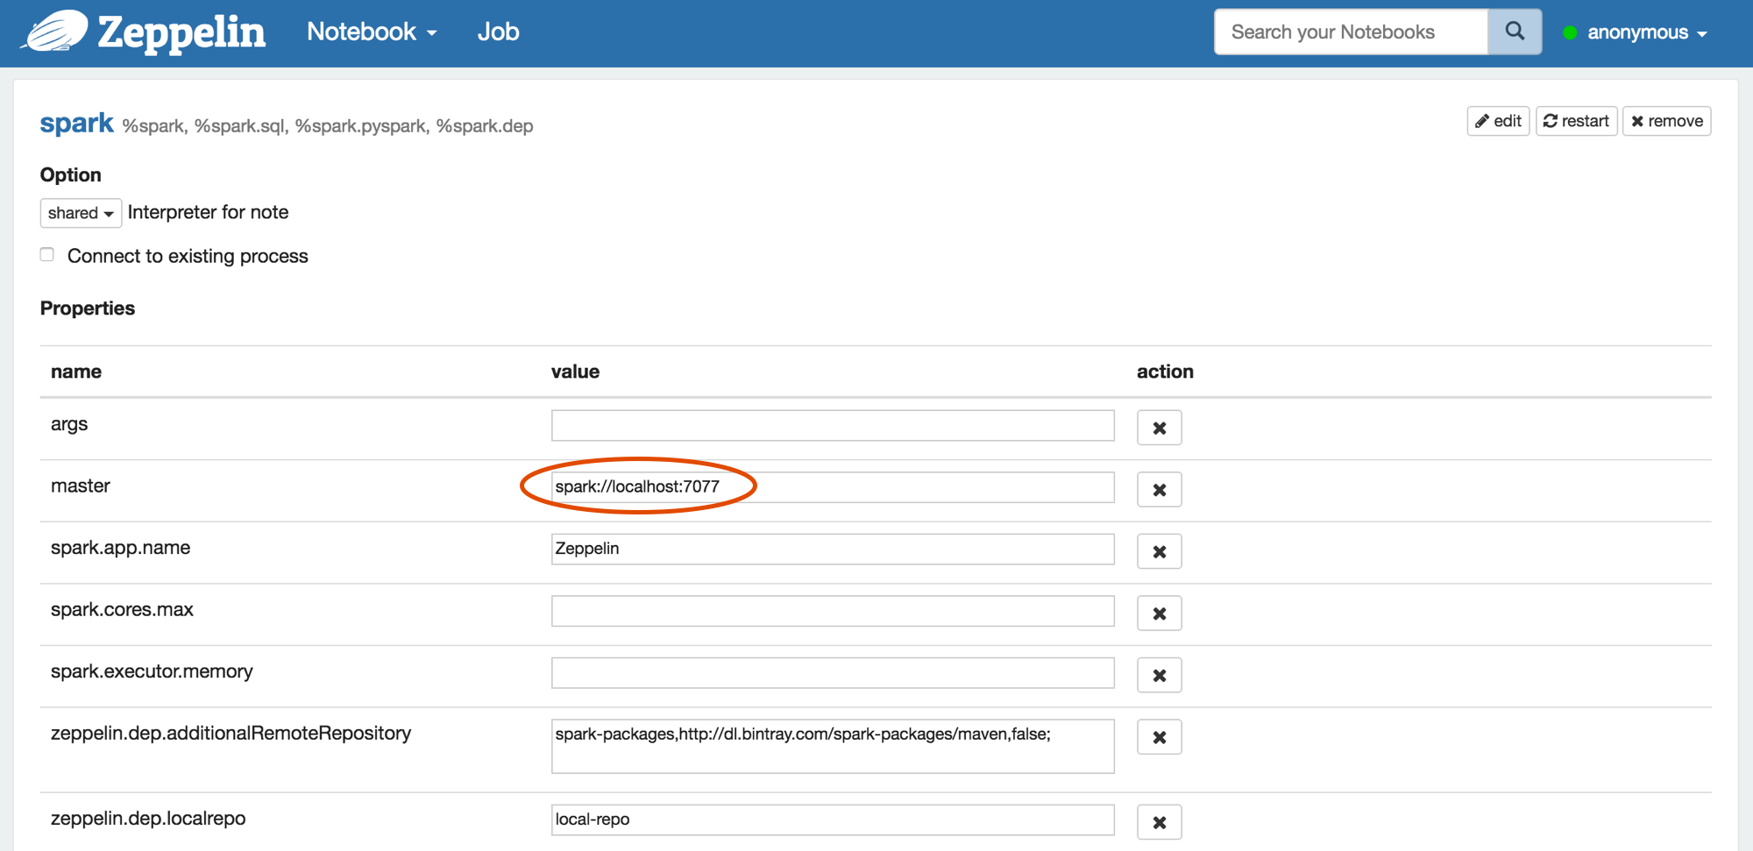Open the anonymous user dropdown
Image resolution: width=1753 pixels, height=851 pixels.
pyautogui.click(x=1645, y=32)
